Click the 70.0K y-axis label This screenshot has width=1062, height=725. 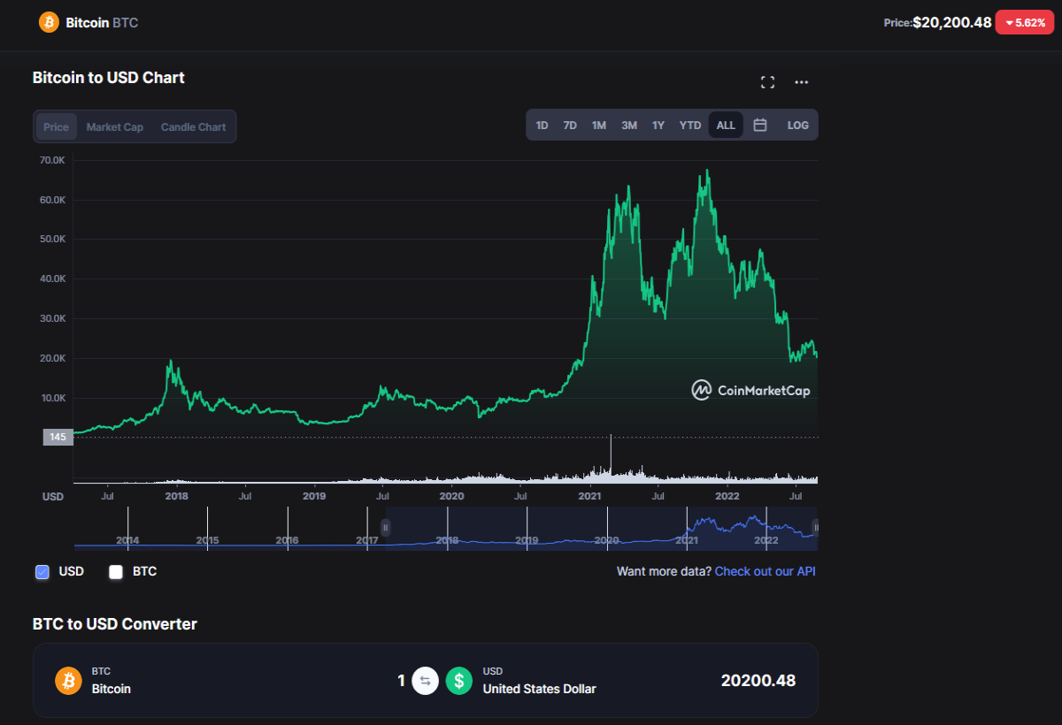(52, 160)
